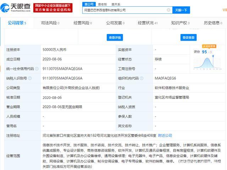
Task: Open the 知识产权 tab
Action: [181, 23]
